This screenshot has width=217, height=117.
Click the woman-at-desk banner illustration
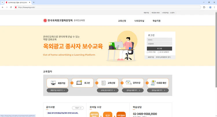click(x=121, y=46)
